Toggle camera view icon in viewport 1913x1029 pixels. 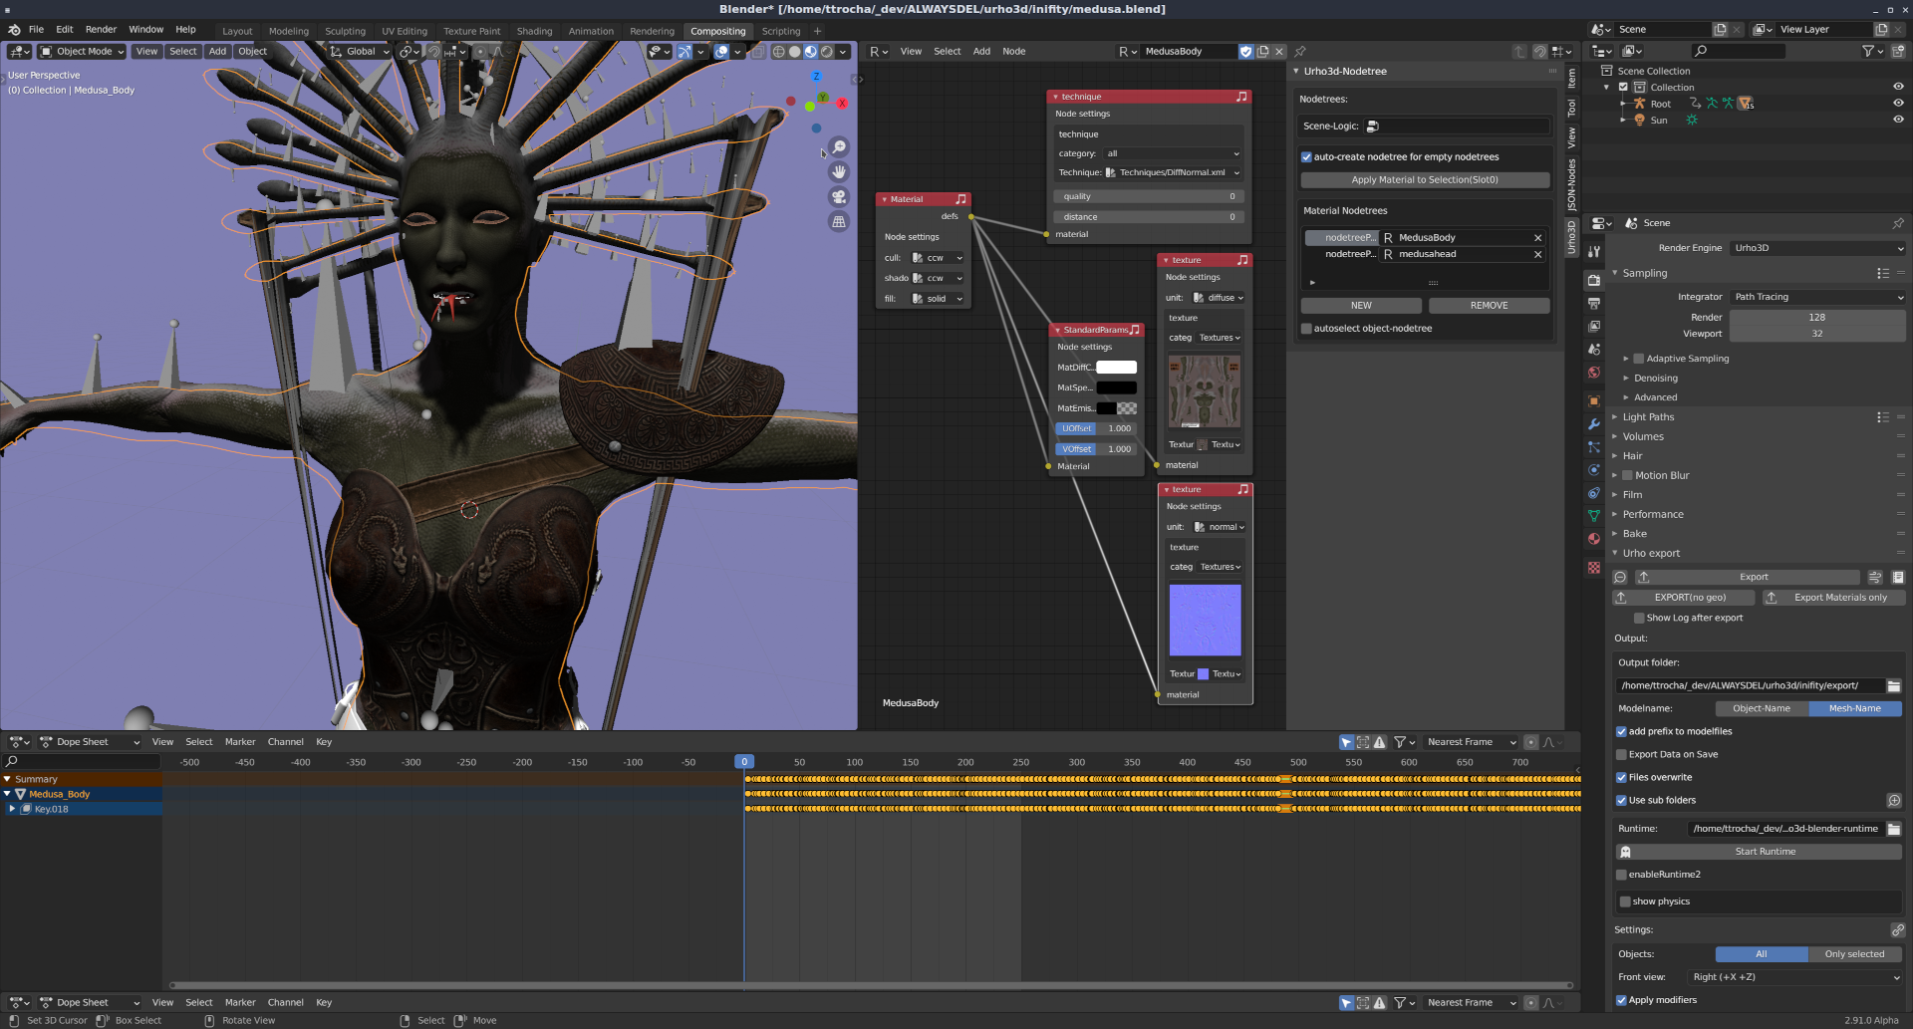[x=839, y=197]
